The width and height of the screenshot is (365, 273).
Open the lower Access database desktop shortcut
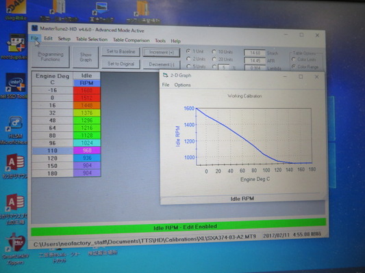(x=14, y=210)
